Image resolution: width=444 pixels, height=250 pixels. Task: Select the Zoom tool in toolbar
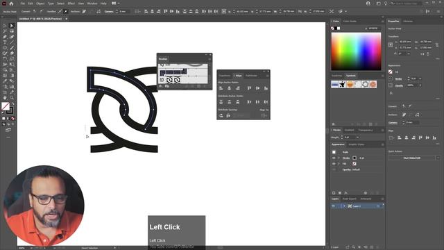pyautogui.click(x=12, y=98)
